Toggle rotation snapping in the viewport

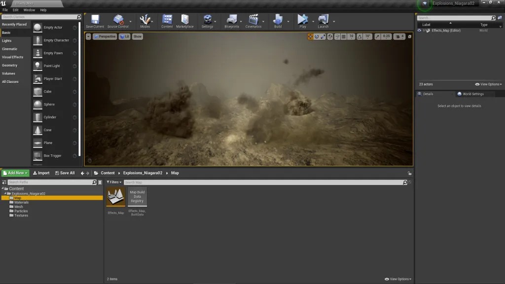pos(360,36)
